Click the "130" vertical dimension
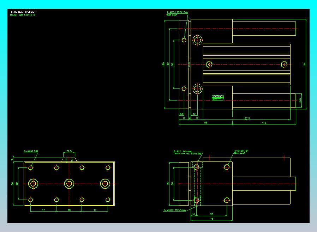Viewport: 317px width, 232px height. click(x=168, y=65)
